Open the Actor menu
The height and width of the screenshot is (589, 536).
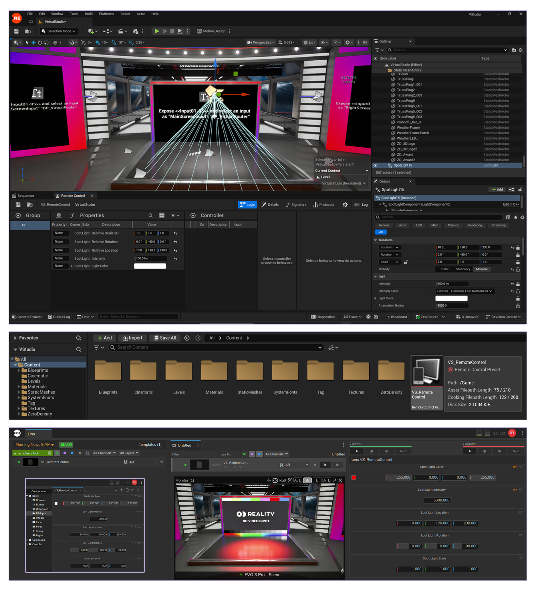tap(140, 14)
